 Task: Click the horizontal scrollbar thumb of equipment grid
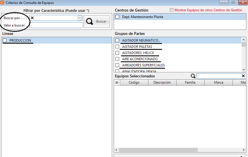coord(158,150)
